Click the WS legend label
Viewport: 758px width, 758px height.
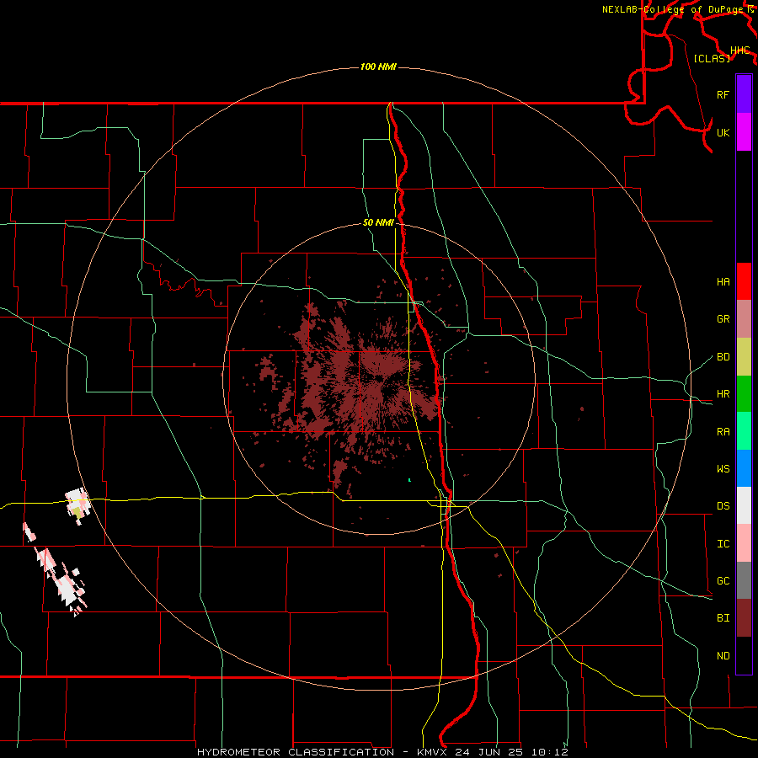[723, 469]
